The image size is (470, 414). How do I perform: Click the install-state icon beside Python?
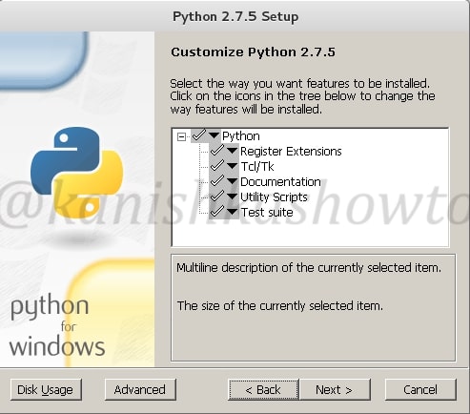click(x=206, y=135)
